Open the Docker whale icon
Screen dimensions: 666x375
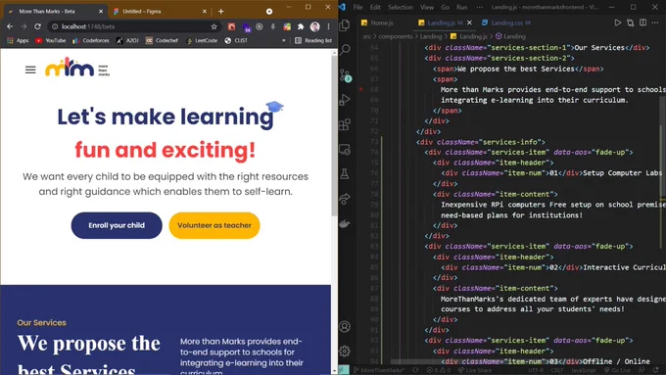point(345,223)
